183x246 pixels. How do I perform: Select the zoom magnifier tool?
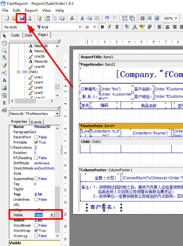[4, 50]
